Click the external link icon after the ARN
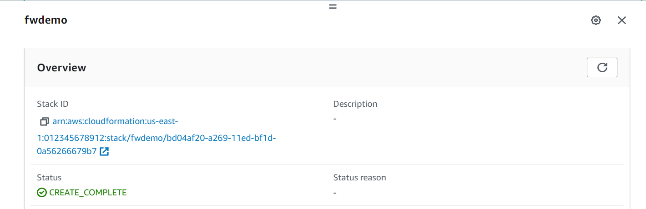 coord(104,152)
